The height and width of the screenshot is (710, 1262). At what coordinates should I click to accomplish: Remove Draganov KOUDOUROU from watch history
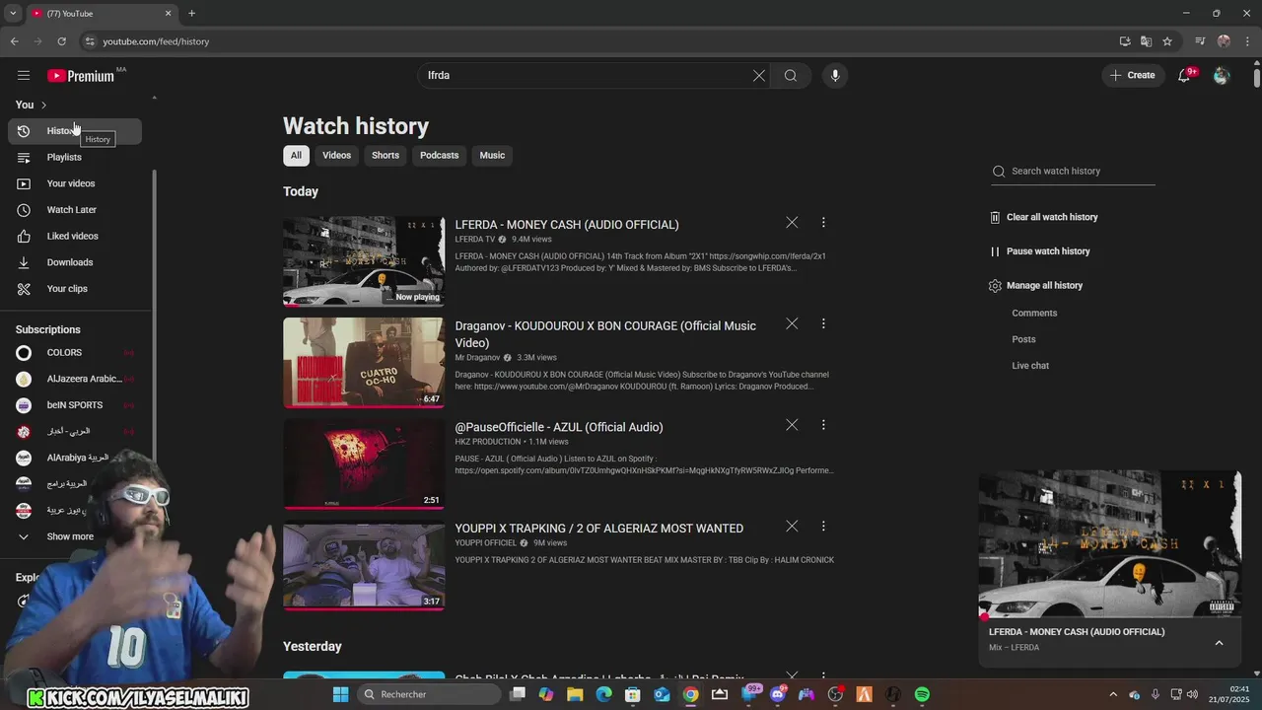tap(792, 323)
